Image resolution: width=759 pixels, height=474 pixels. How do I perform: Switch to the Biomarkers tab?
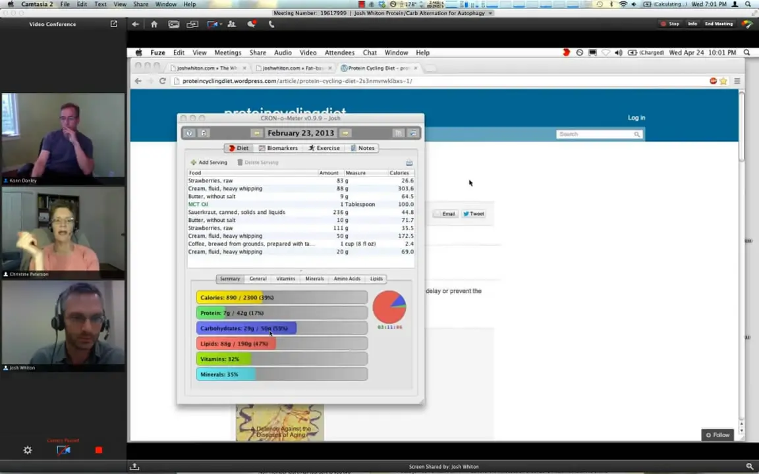(278, 148)
